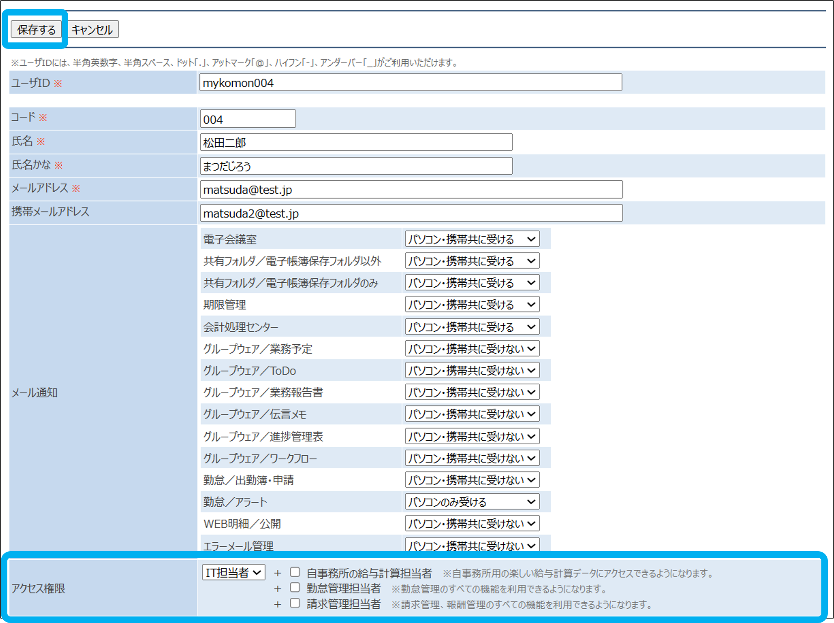Expand the グループウェア/ワークフロー notification dropdown

472,458
